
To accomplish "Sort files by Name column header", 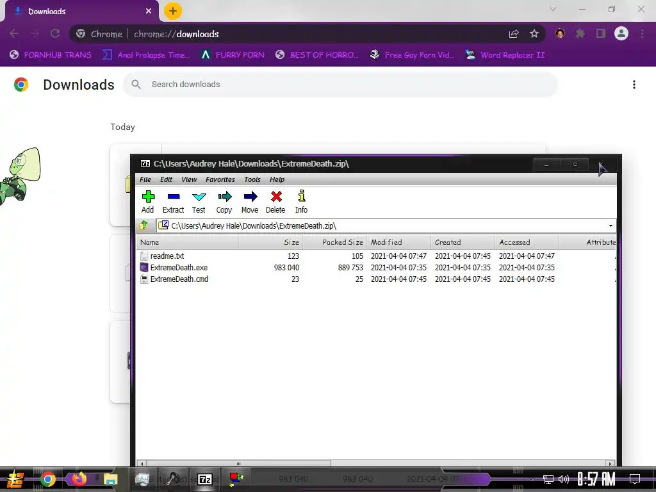I will (188, 242).
